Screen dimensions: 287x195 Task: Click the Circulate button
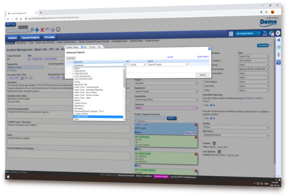pyautogui.click(x=49, y=37)
